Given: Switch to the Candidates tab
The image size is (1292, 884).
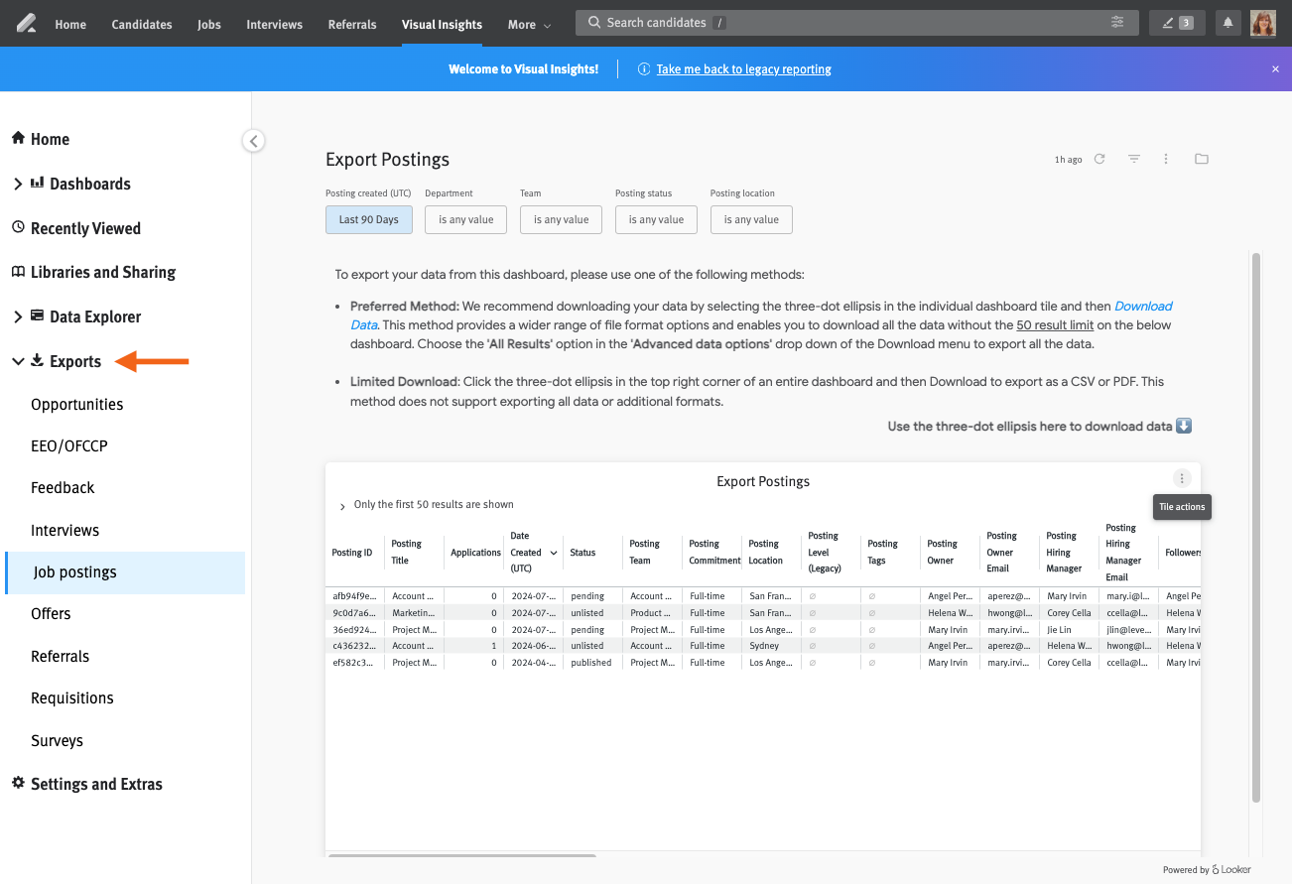Looking at the screenshot, I should [x=141, y=24].
